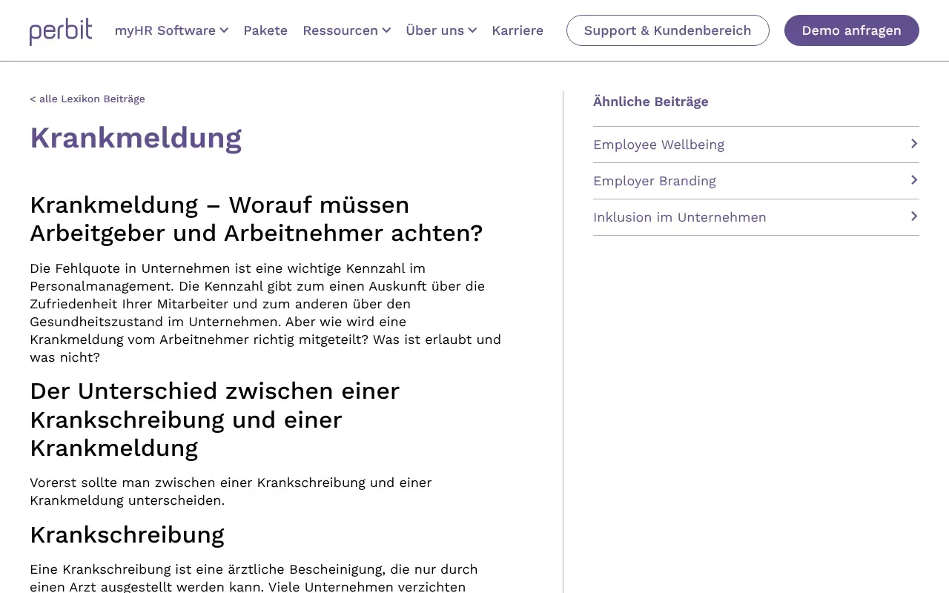The image size is (949, 593).
Task: Open Support & Kundenbereich
Action: pyautogui.click(x=667, y=30)
